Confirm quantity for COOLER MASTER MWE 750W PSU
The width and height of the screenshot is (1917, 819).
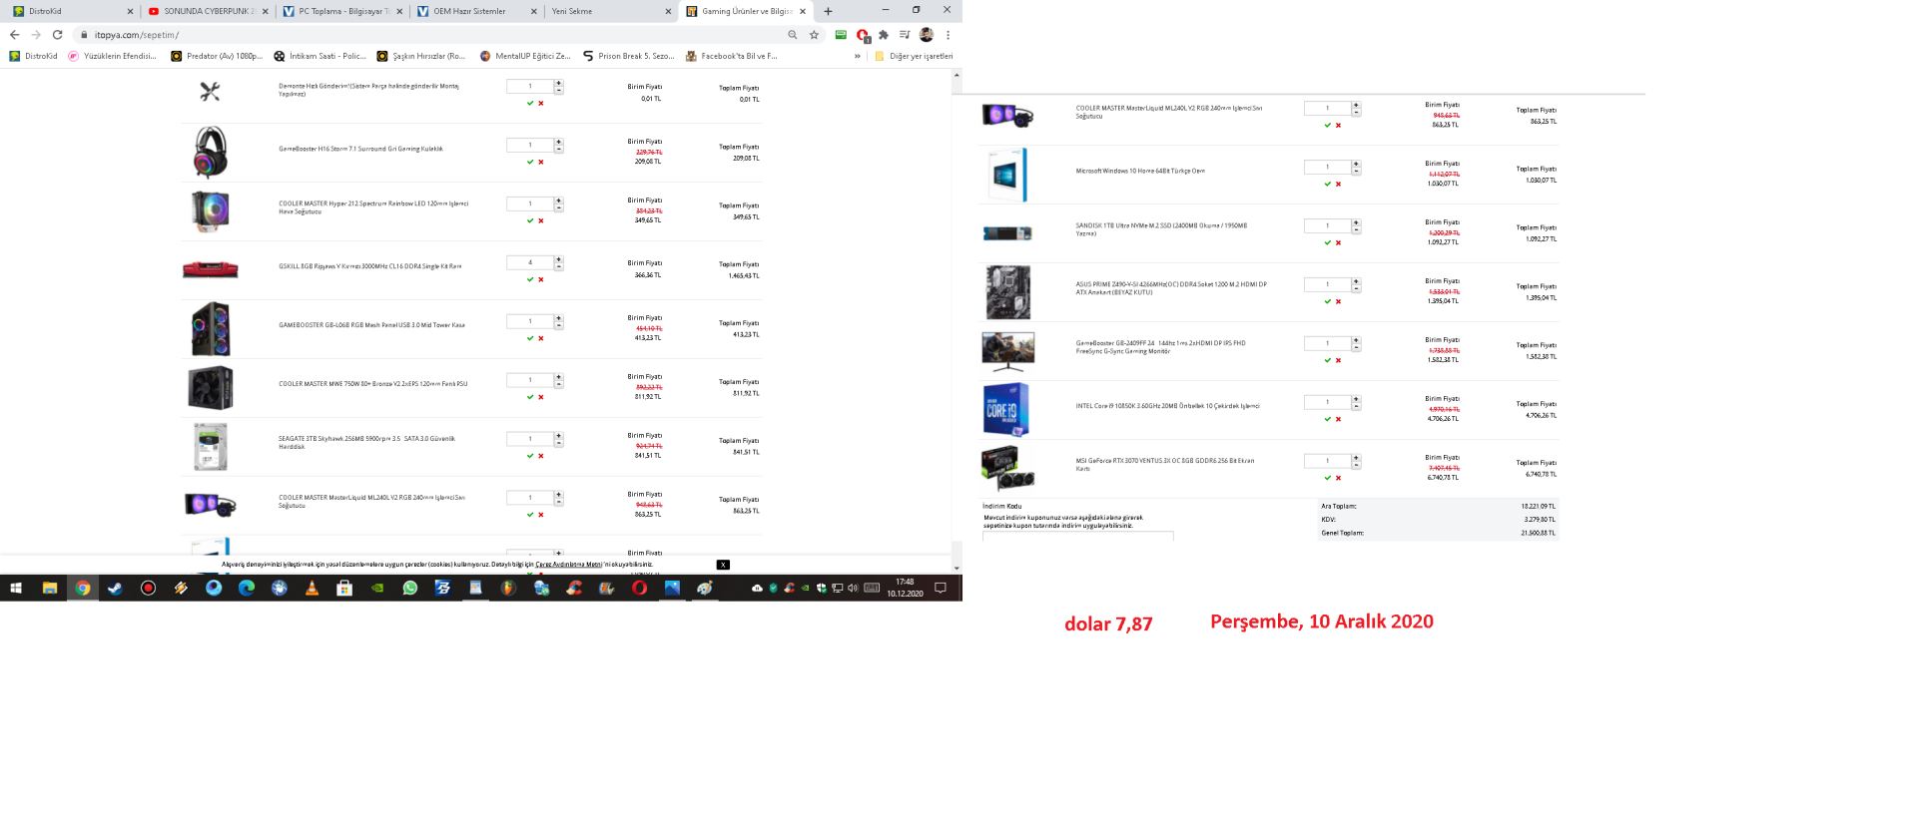530,397
